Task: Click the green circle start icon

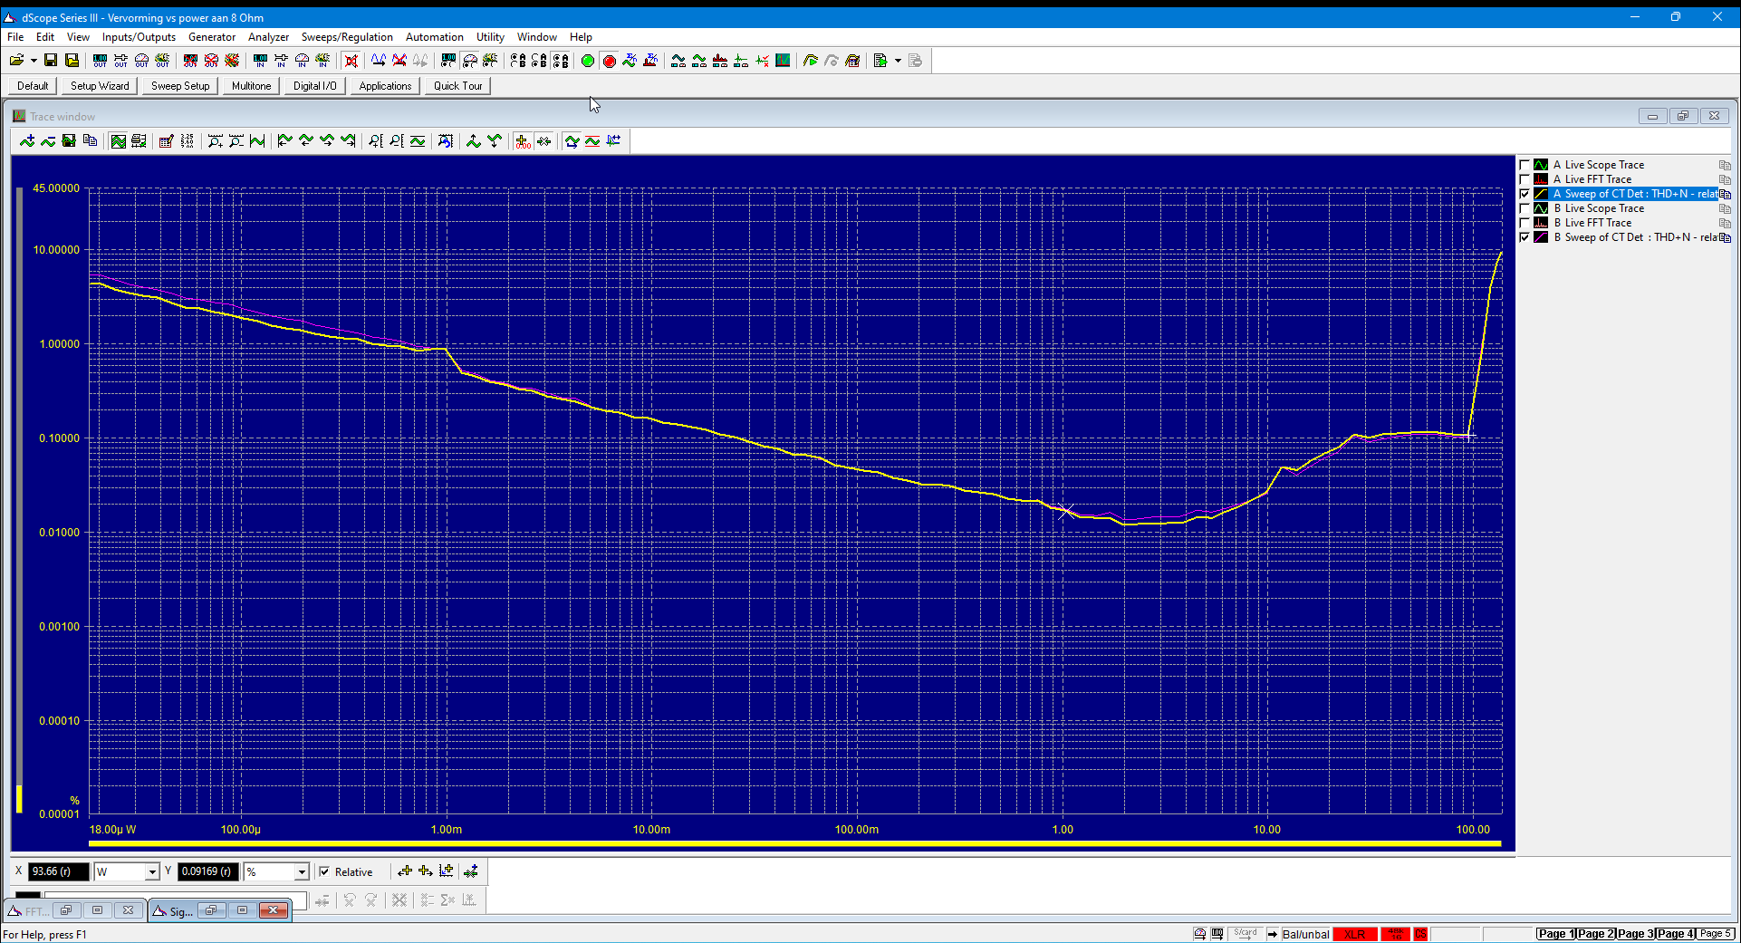Action: click(x=588, y=61)
